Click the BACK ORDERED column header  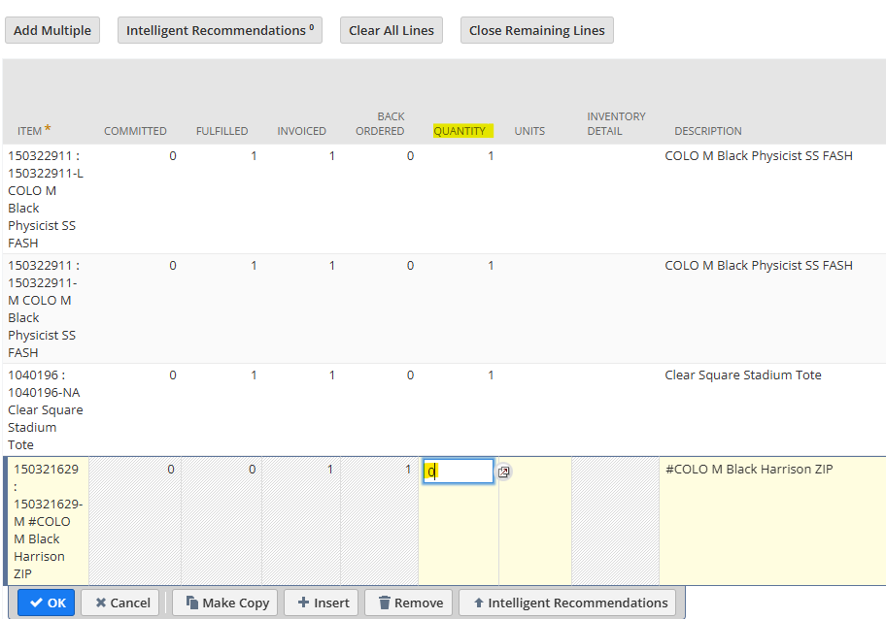(380, 123)
